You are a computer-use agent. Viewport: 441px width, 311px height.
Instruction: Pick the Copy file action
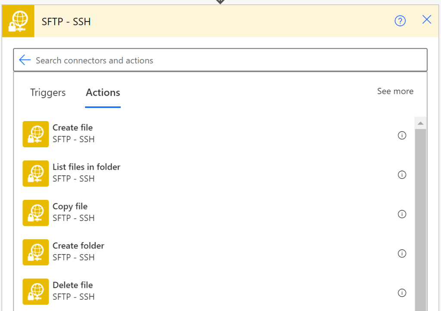pyautogui.click(x=70, y=207)
